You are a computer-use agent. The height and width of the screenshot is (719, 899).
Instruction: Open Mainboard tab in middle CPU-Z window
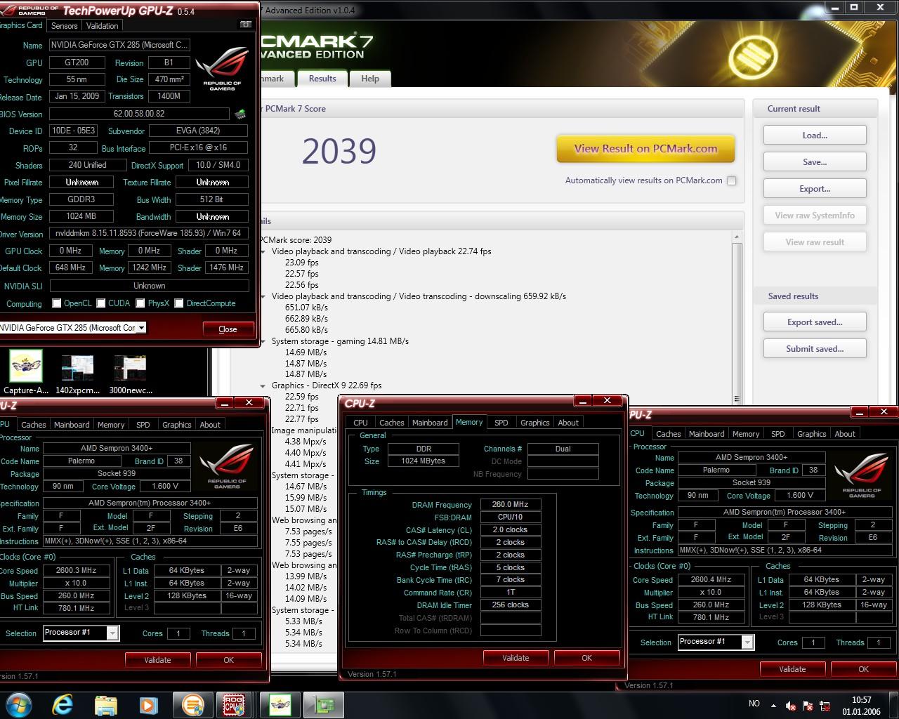430,423
